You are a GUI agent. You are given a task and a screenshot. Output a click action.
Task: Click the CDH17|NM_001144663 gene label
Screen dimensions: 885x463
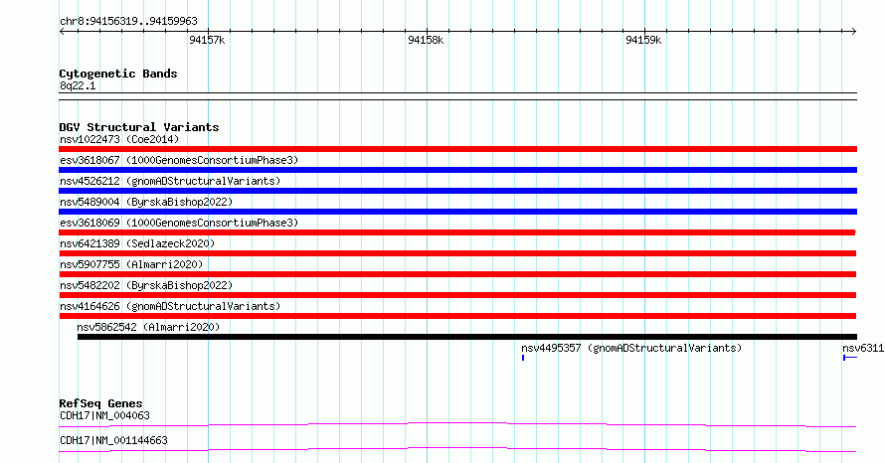[x=113, y=440]
